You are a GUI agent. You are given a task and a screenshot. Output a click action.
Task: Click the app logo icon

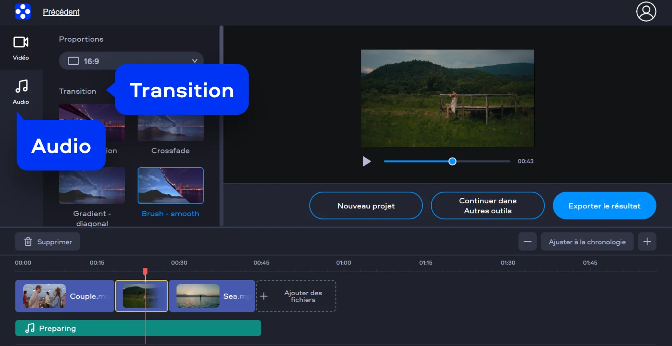pos(23,12)
